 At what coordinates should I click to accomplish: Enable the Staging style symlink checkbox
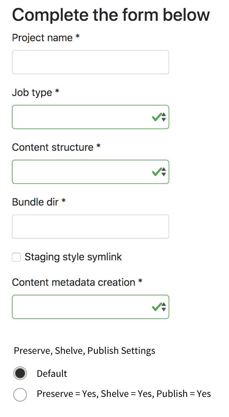[16, 257]
